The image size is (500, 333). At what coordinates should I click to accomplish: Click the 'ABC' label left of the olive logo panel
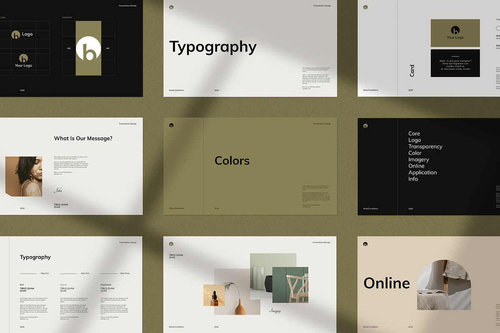coord(69,48)
